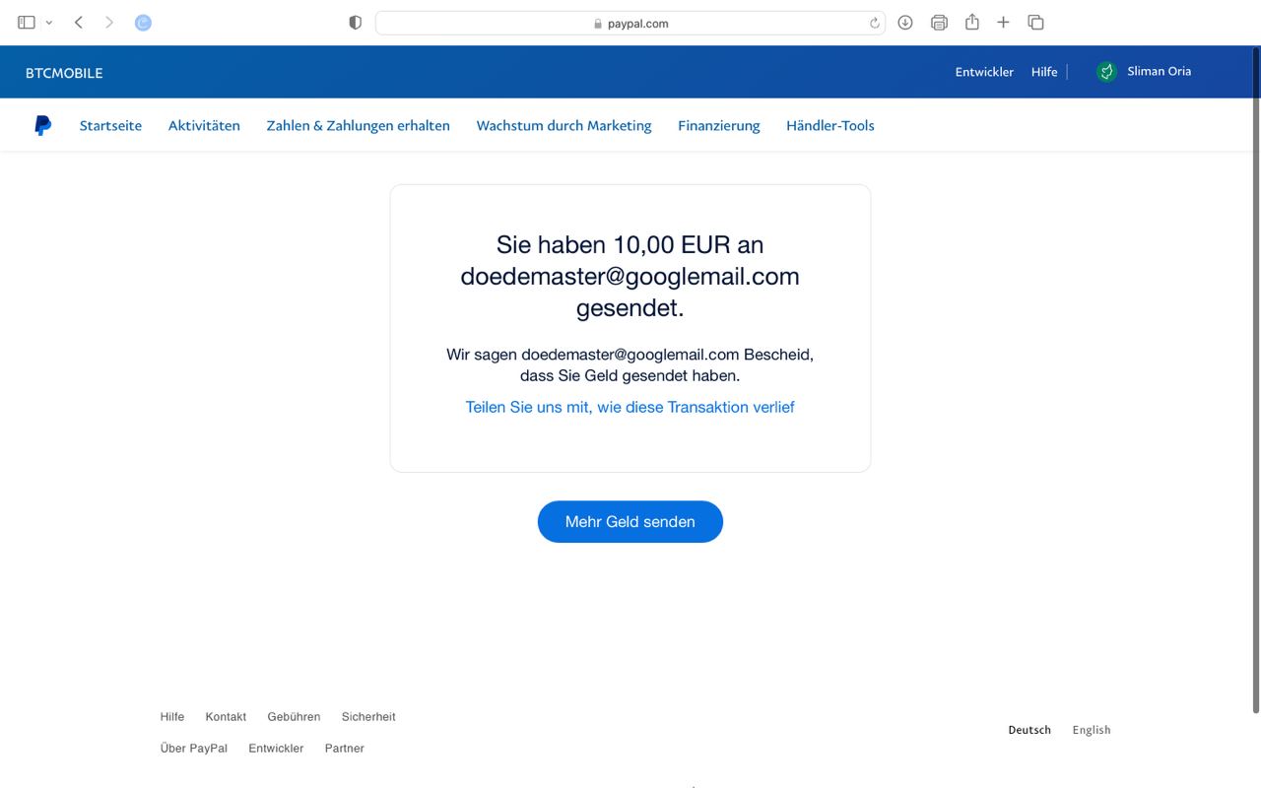Open Safari sidebar panel
This screenshot has width=1261, height=788.
click(27, 23)
